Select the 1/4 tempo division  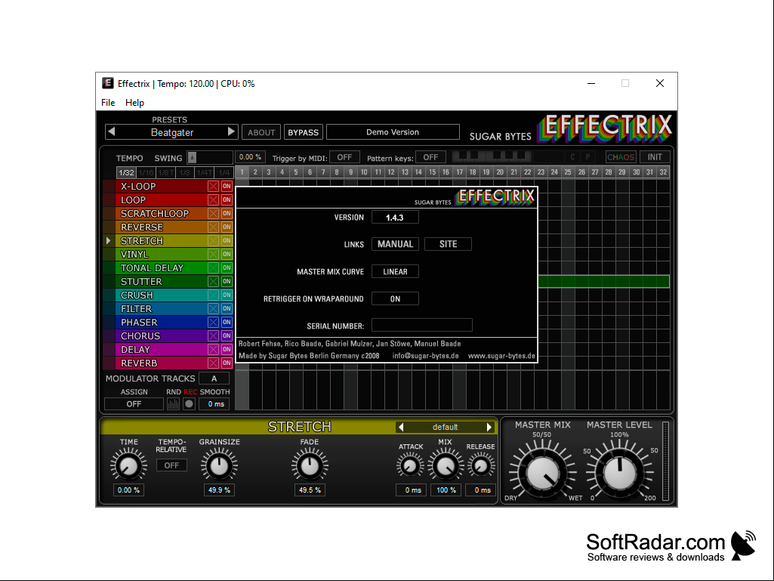point(224,172)
